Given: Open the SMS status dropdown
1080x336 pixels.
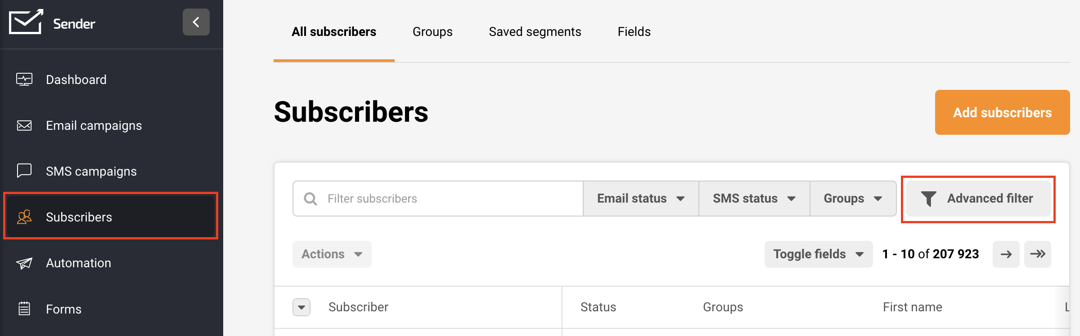Looking at the screenshot, I should click(754, 199).
